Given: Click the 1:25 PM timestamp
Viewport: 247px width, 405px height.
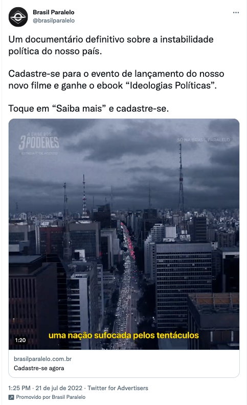Looking at the screenshot, I should coord(19,388).
